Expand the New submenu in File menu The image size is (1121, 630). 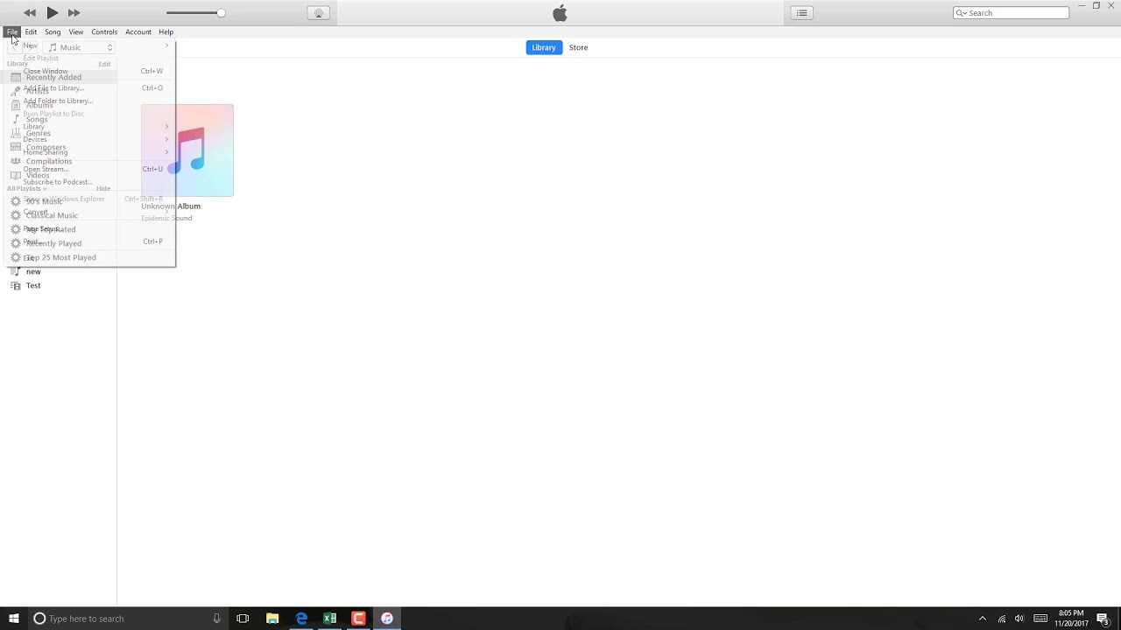[x=90, y=45]
